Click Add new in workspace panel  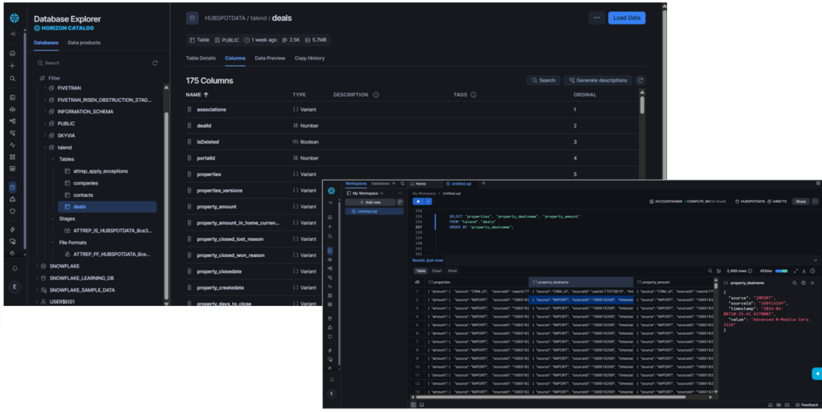pos(371,202)
